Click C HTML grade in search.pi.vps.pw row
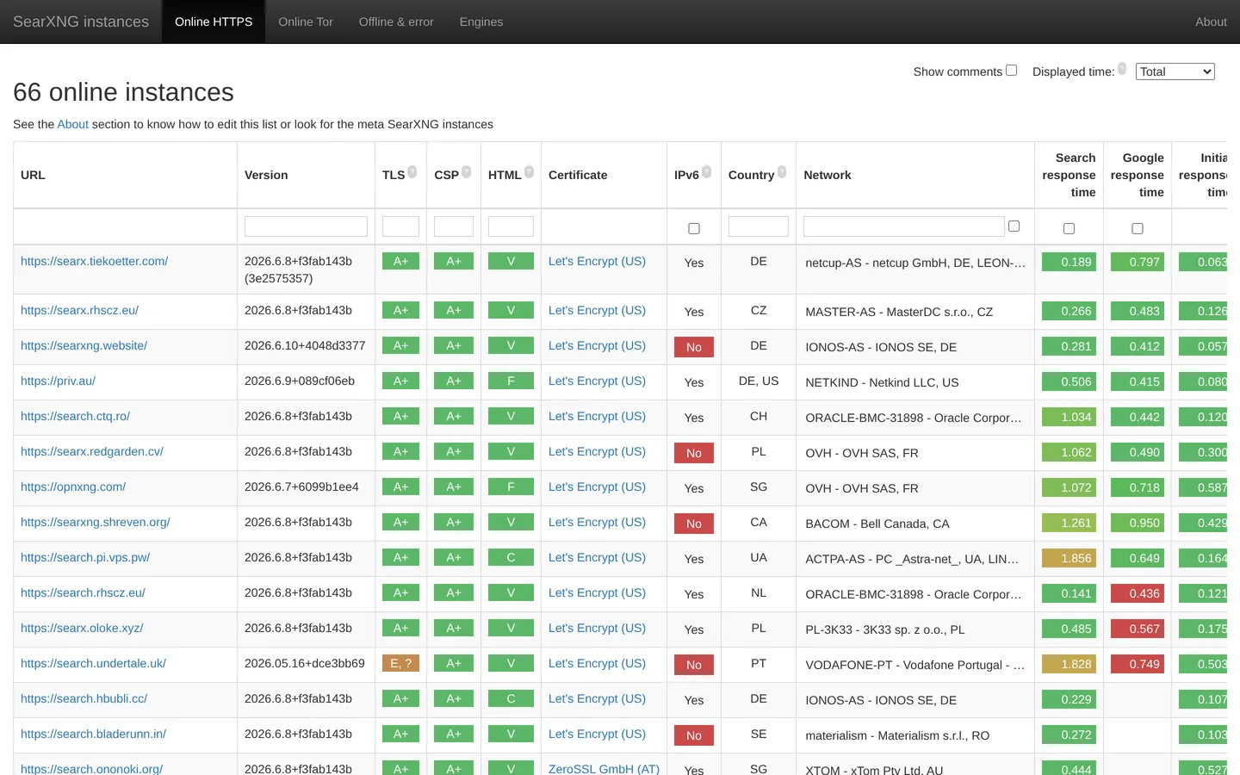This screenshot has width=1240, height=775. (511, 557)
